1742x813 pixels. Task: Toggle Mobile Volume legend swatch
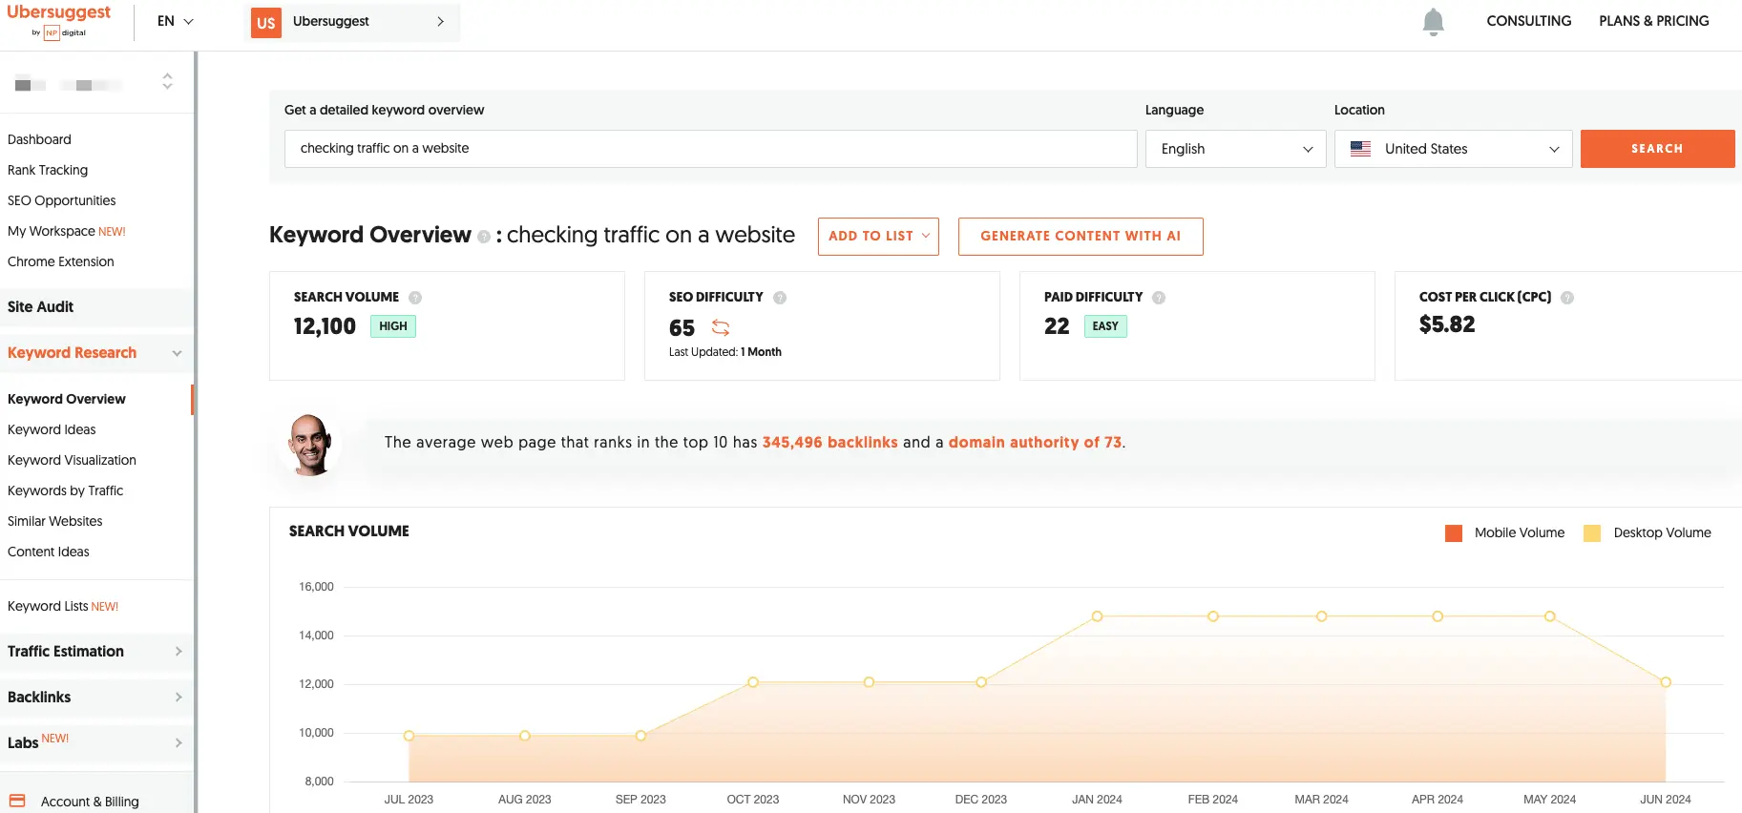point(1454,533)
